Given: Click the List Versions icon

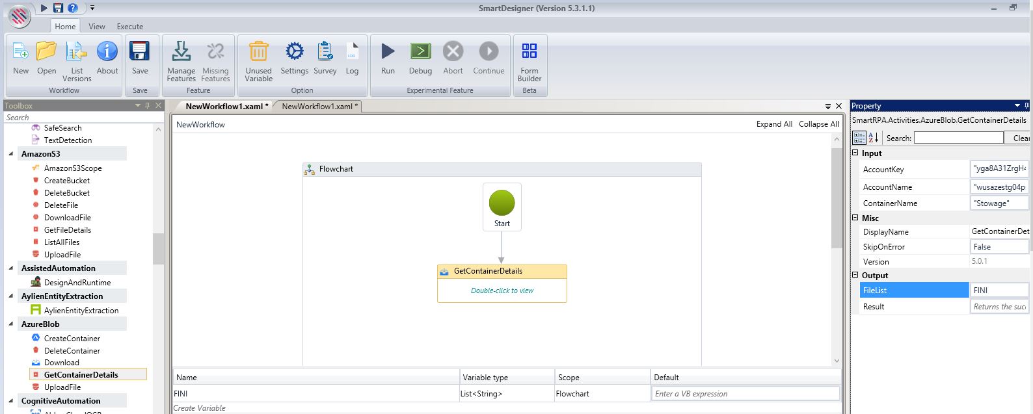Looking at the screenshot, I should tap(77, 52).
